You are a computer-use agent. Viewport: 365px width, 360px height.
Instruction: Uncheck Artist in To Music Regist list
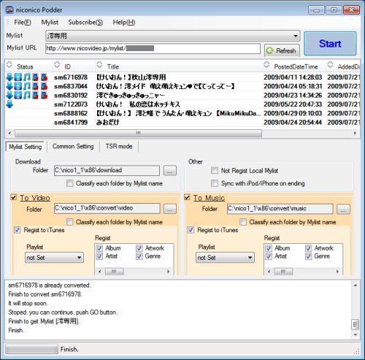click(269, 256)
